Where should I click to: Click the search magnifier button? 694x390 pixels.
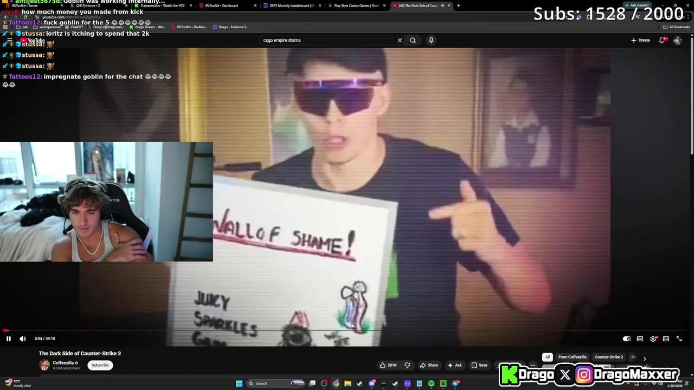[413, 40]
